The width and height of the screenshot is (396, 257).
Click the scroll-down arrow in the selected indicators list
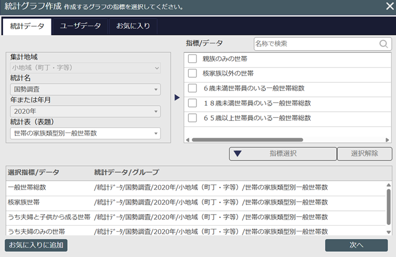point(389,232)
